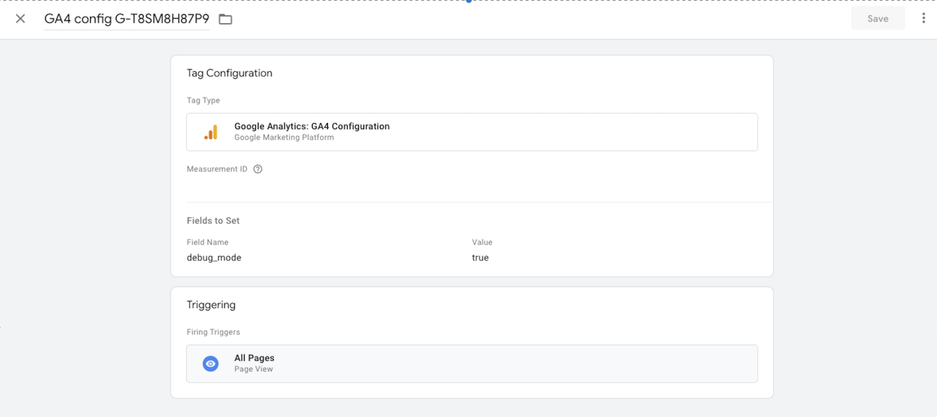
Task: Click the Page View trigger type text
Action: [254, 369]
